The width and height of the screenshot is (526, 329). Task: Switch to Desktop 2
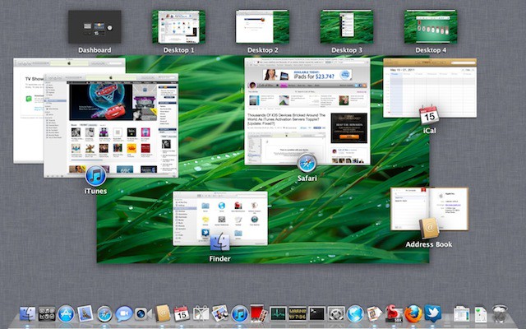[x=262, y=27]
